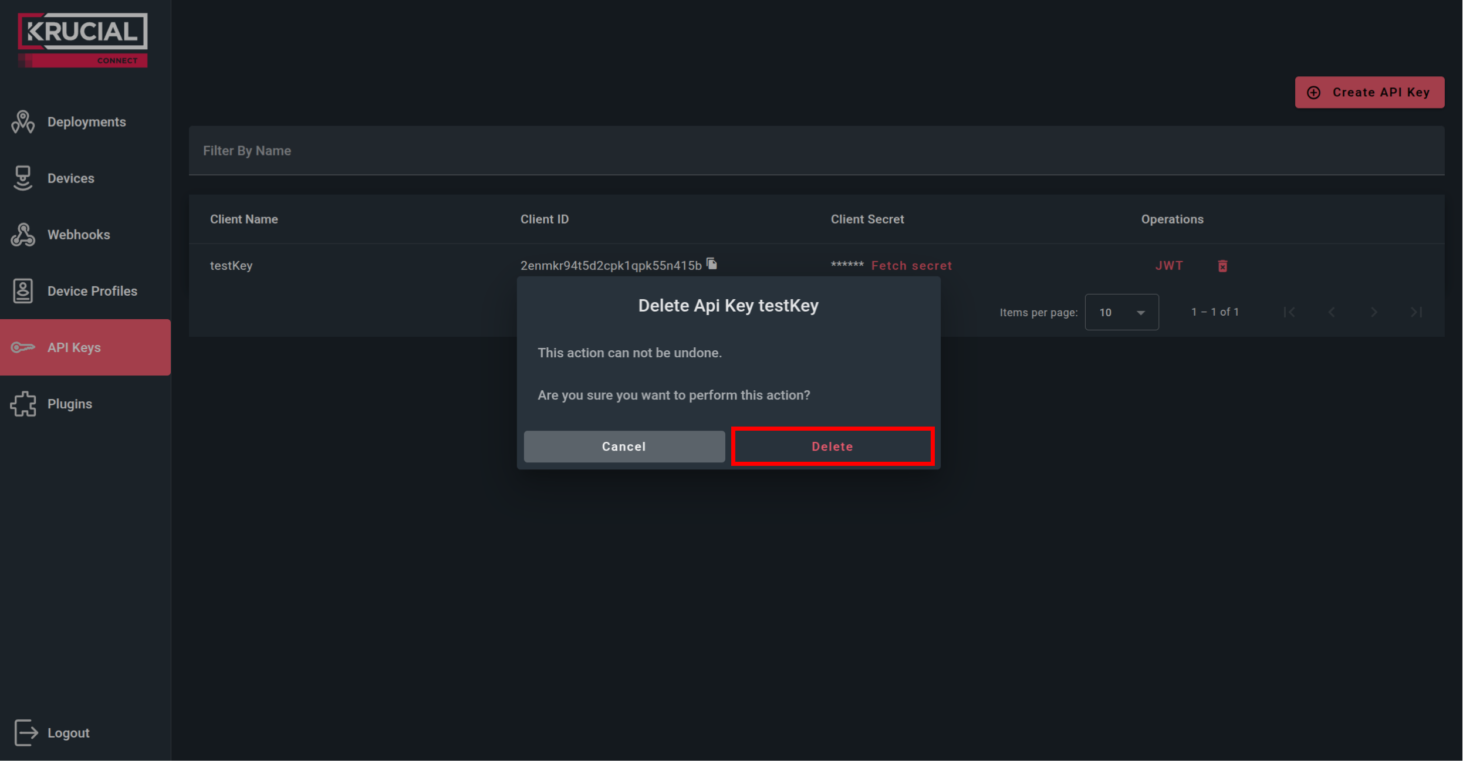Image resolution: width=1463 pixels, height=761 pixels.
Task: Go to previous page arrow
Action: (x=1332, y=312)
